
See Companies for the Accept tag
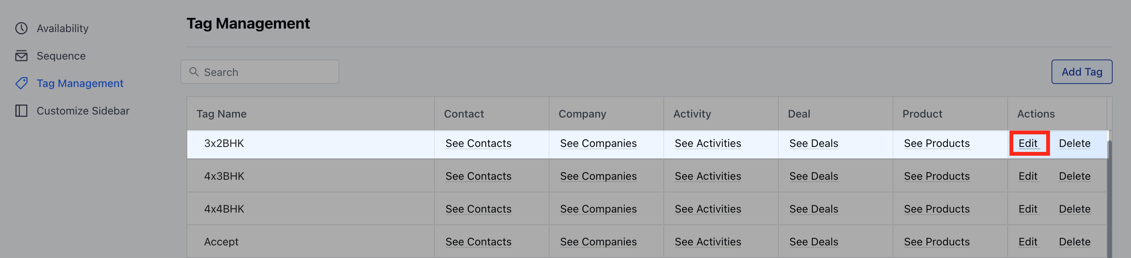pyautogui.click(x=598, y=242)
